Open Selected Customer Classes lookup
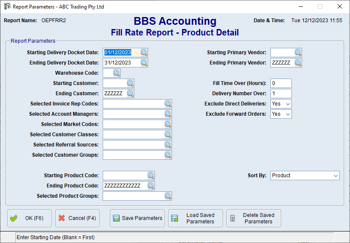 pos(168,135)
